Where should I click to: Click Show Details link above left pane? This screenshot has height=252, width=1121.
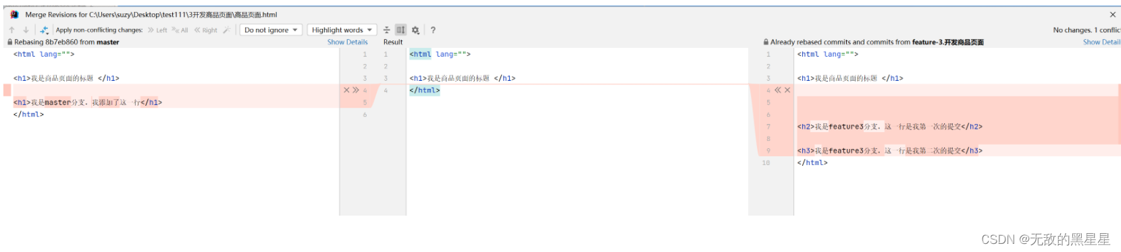[347, 42]
